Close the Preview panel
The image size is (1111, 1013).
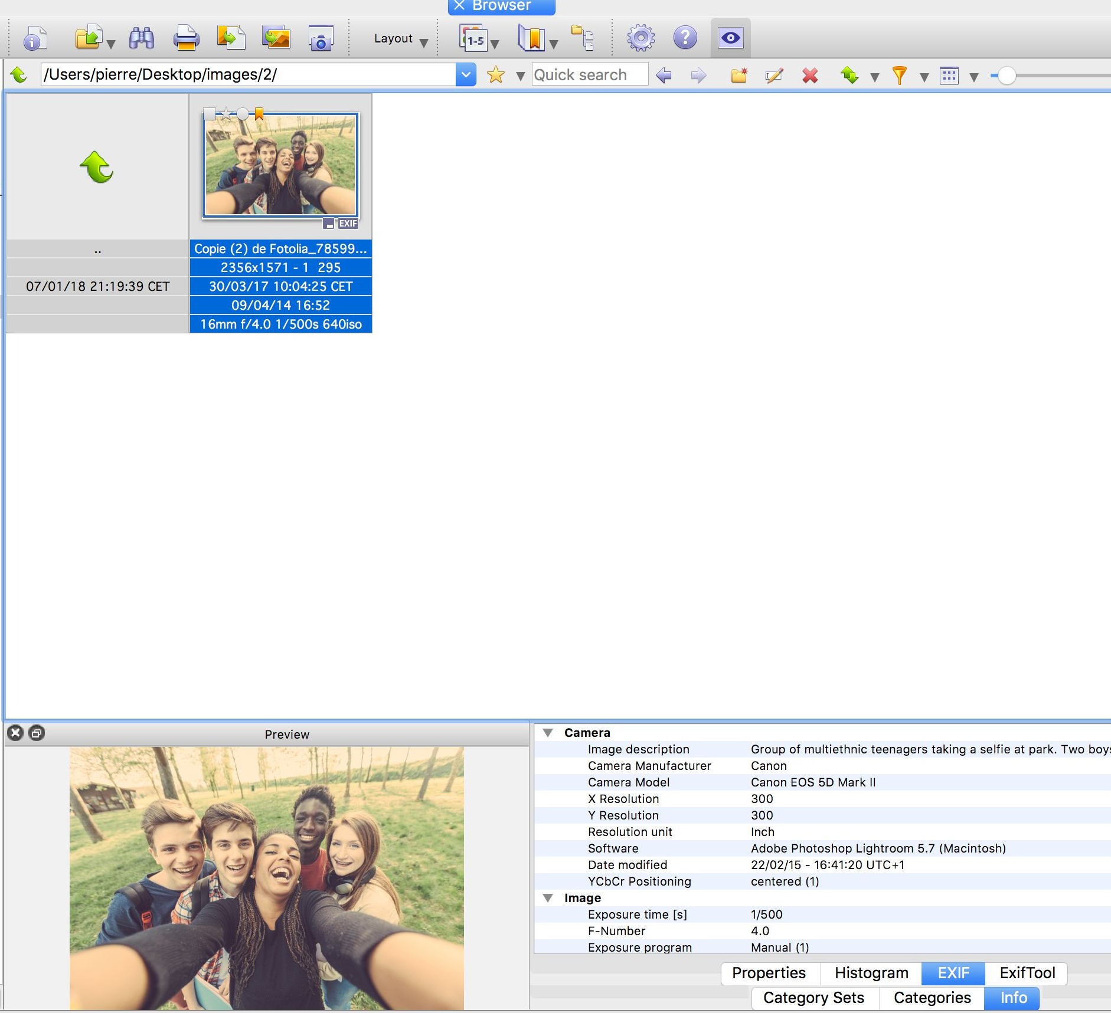[15, 733]
